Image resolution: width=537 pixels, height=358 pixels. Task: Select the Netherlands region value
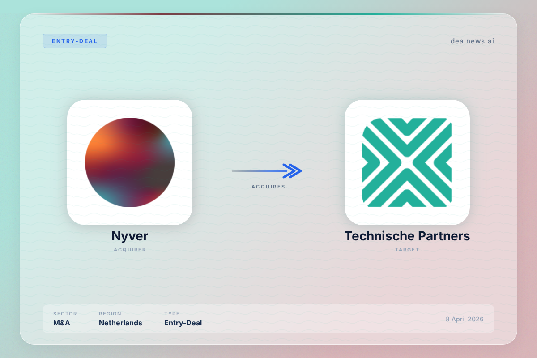[120, 323]
